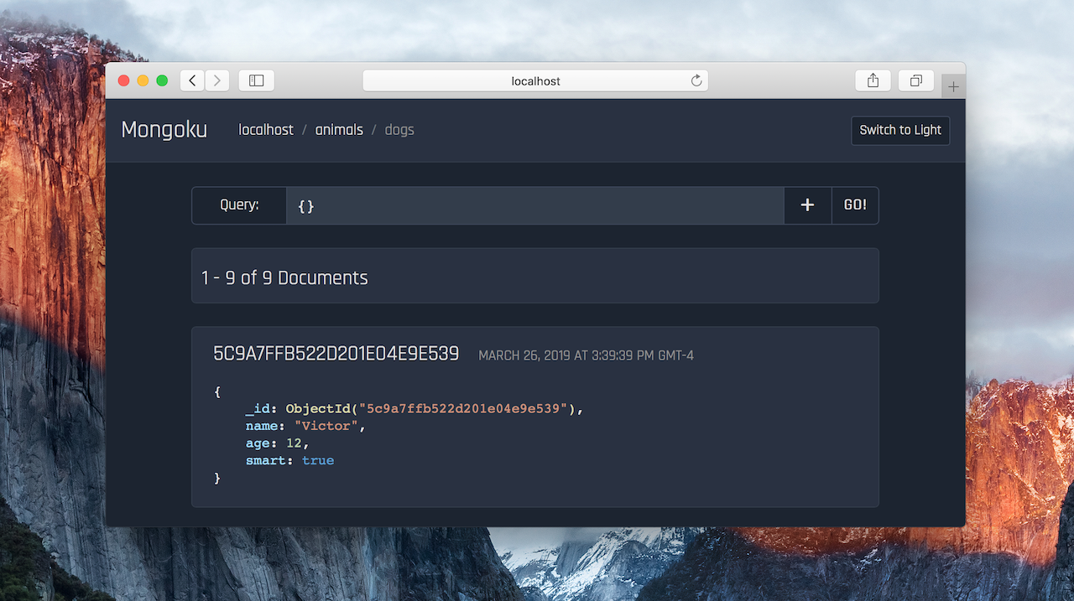
Task: Switch to Light theme
Action: point(900,130)
